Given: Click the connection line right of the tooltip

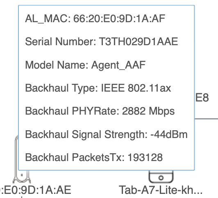Looking at the screenshot, I should (207, 119).
